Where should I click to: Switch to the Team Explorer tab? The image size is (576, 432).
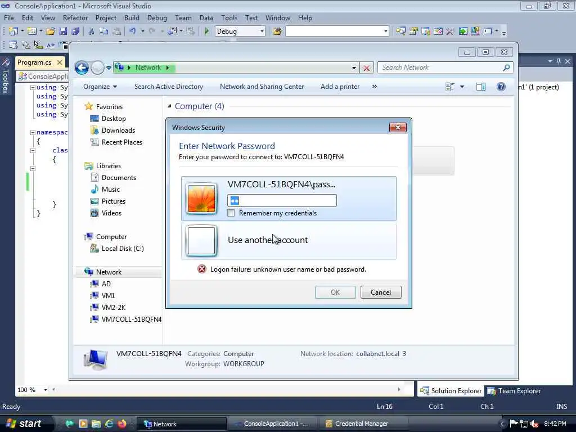[514, 391]
